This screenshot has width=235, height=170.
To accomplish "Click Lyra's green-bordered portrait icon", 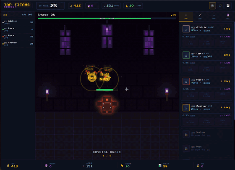I will (186, 55).
